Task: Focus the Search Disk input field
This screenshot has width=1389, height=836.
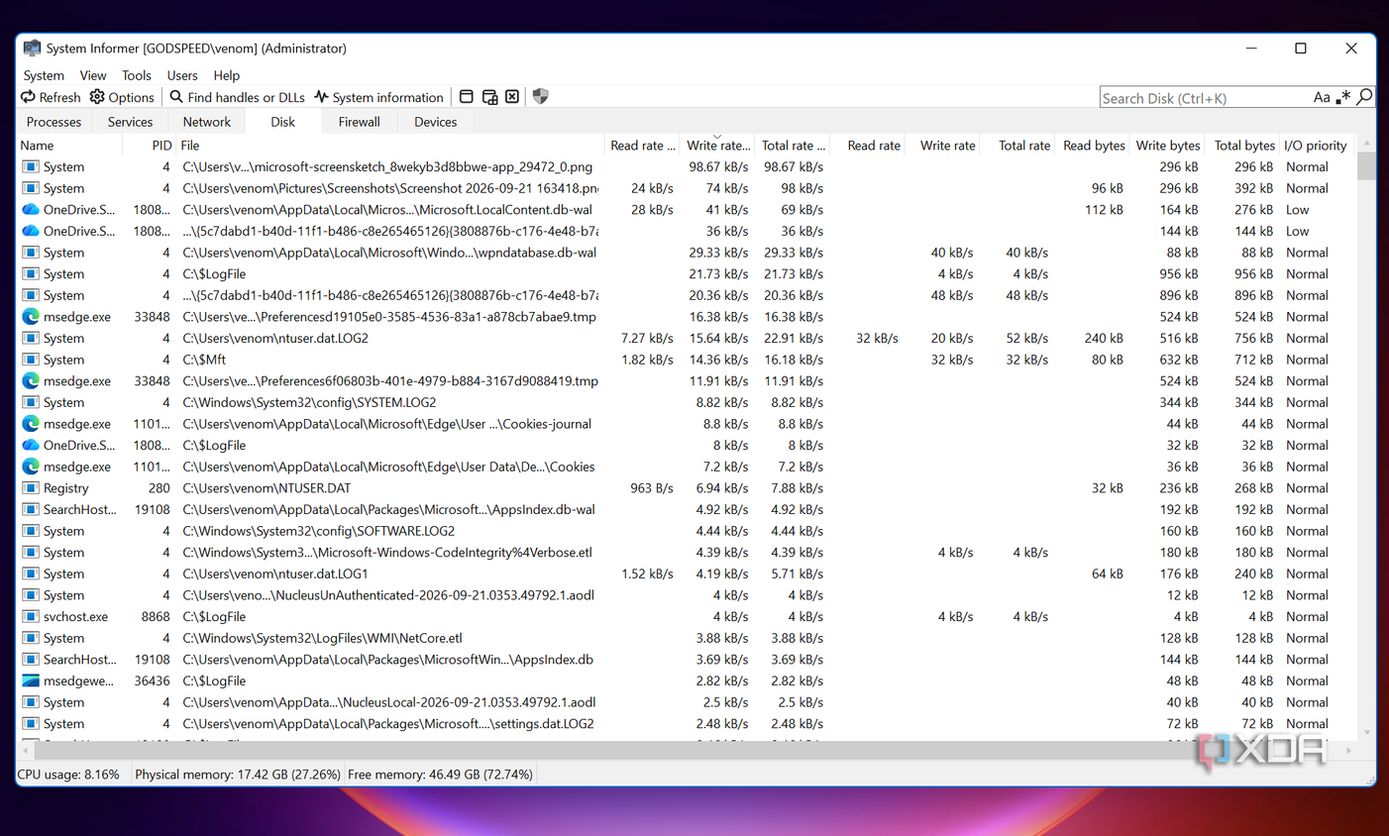Action: coord(1204,98)
